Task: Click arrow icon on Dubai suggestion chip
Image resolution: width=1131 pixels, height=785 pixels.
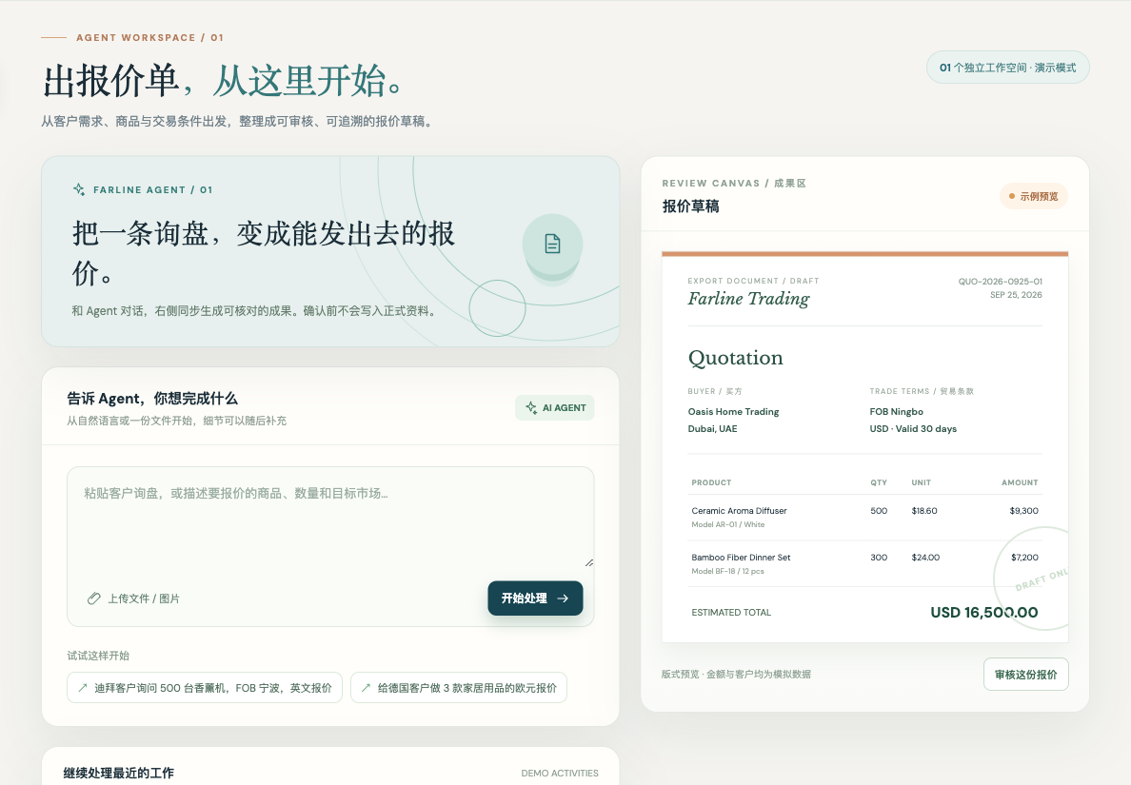Action: point(82,688)
